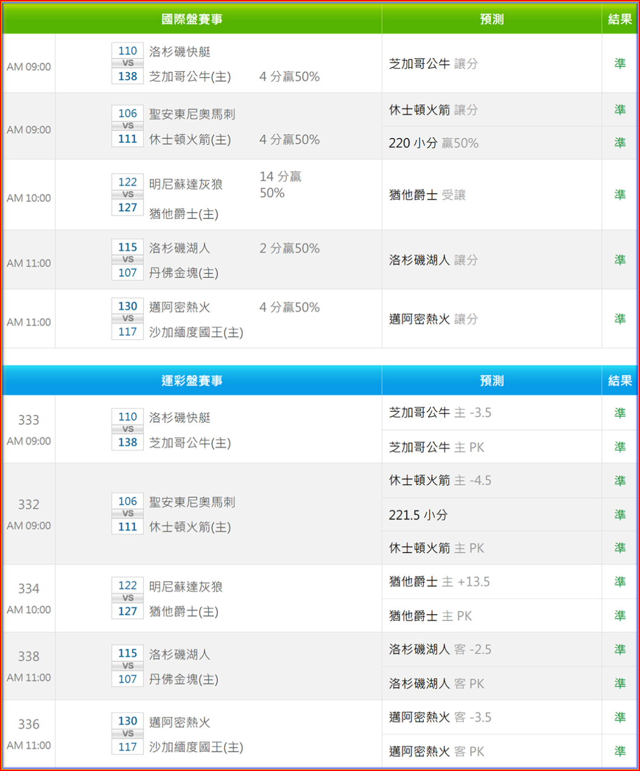The image size is (640, 771).
Task: Click the 國際盤賽事 table header
Action: (x=192, y=19)
